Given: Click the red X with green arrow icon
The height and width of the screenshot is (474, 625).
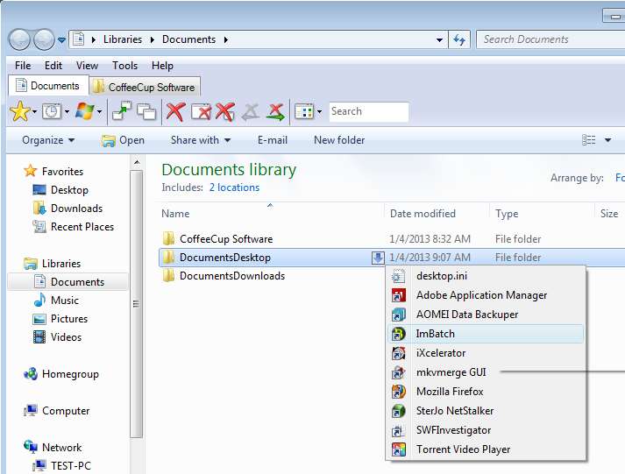Looking at the screenshot, I should pyautogui.click(x=275, y=111).
